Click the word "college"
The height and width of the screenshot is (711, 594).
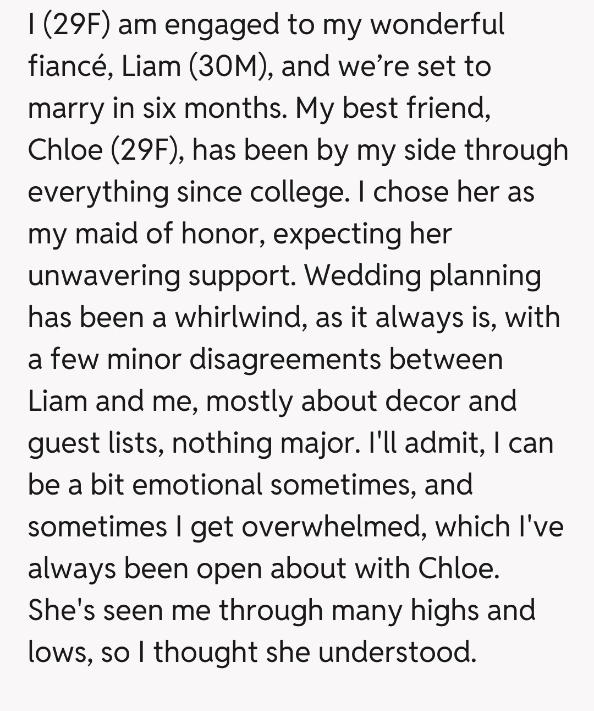point(294,192)
